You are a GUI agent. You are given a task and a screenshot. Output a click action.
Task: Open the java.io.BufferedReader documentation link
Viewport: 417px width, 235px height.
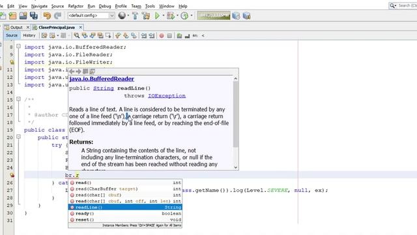102,79
